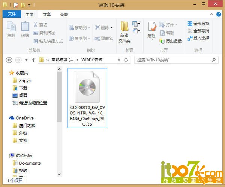Select Documents under This PC
Viewport: 225px width, 187px height.
[x=27, y=163]
